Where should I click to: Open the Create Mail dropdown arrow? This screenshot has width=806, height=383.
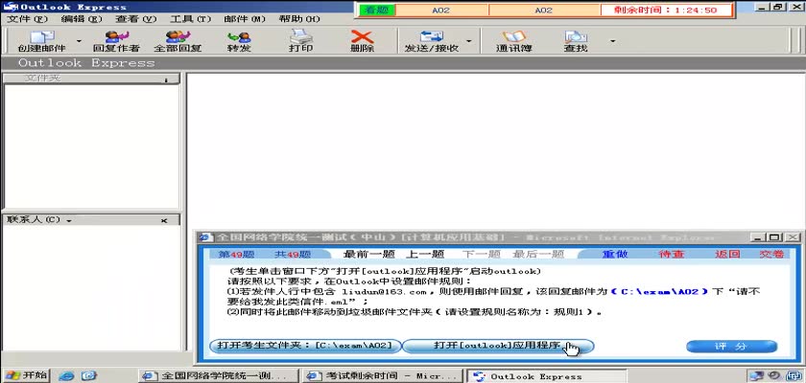point(79,41)
